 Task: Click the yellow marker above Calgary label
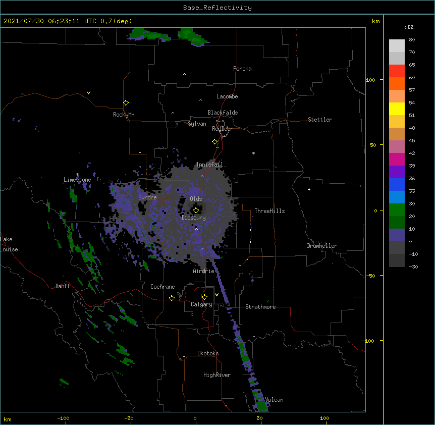(204, 297)
